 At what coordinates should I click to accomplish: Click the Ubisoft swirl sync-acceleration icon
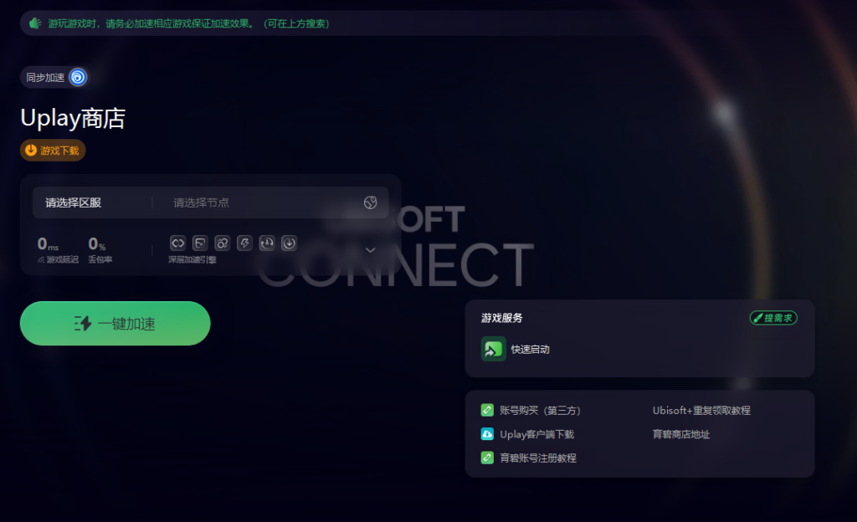(78, 77)
